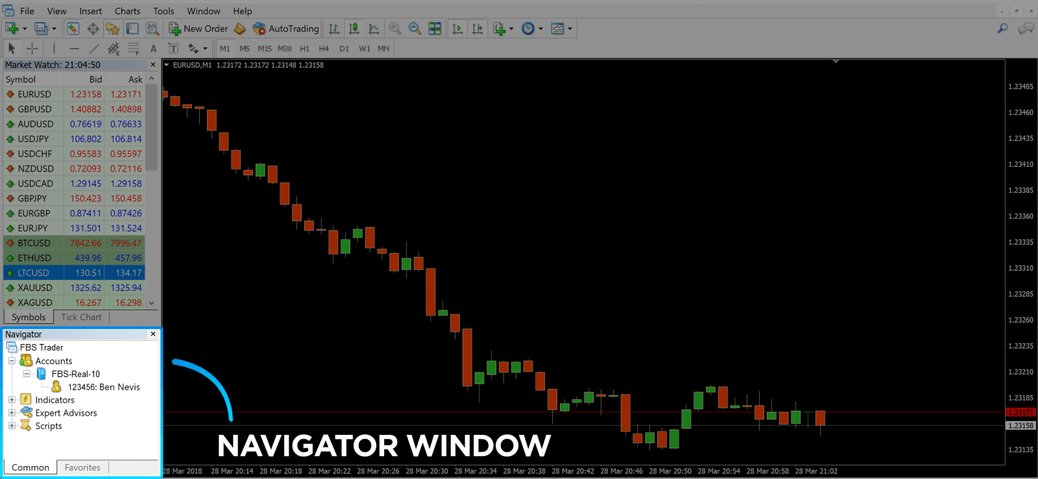The image size is (1038, 479).
Task: Toggle the AutoTrading button
Action: (x=286, y=29)
